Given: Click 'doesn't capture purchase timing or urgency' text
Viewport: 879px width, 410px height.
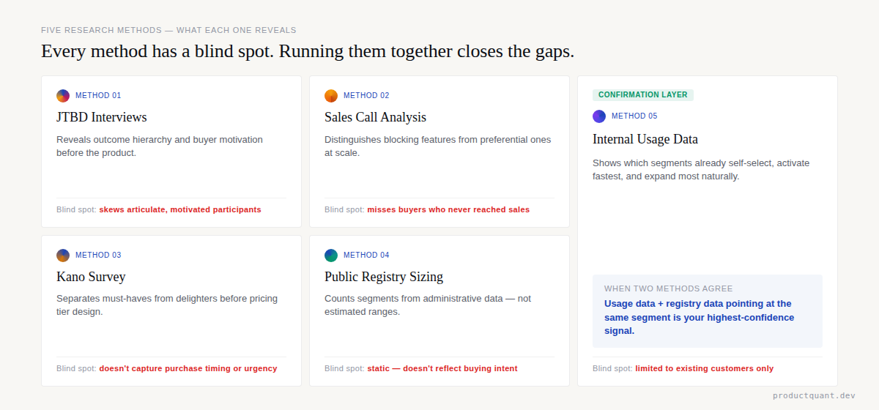Looking at the screenshot, I should 188,369.
